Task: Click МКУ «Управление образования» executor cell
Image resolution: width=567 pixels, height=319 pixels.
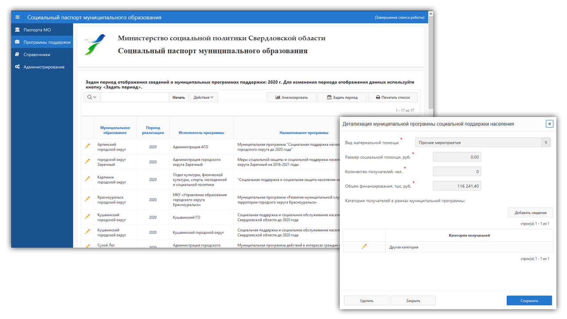Action: click(201, 200)
